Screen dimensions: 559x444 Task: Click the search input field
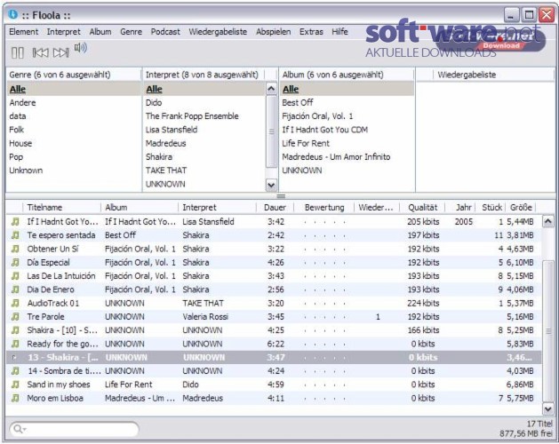click(74, 429)
